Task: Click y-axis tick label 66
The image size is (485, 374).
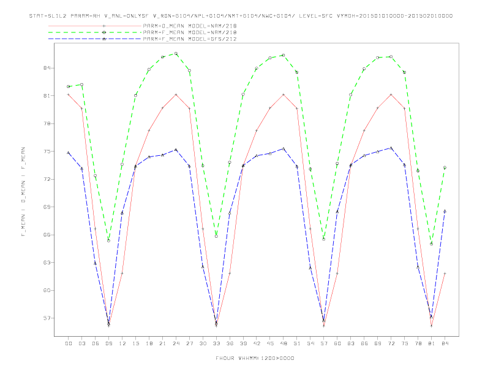Action: tap(47, 235)
